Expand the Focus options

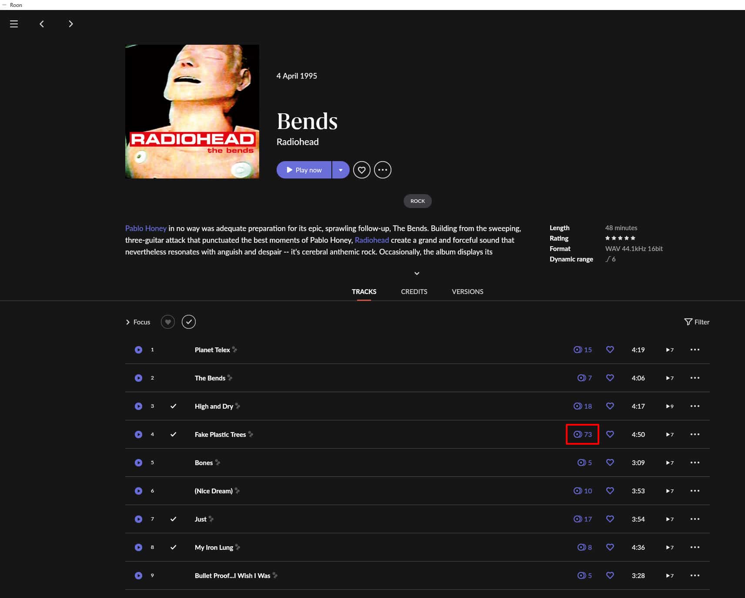click(138, 322)
